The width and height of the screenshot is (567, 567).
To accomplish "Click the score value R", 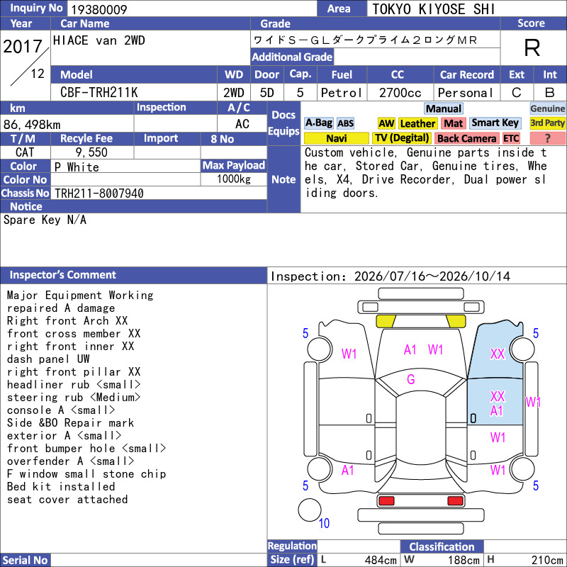I will click(x=532, y=47).
